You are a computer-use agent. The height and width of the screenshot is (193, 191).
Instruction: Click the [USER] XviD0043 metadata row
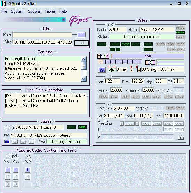(46, 106)
